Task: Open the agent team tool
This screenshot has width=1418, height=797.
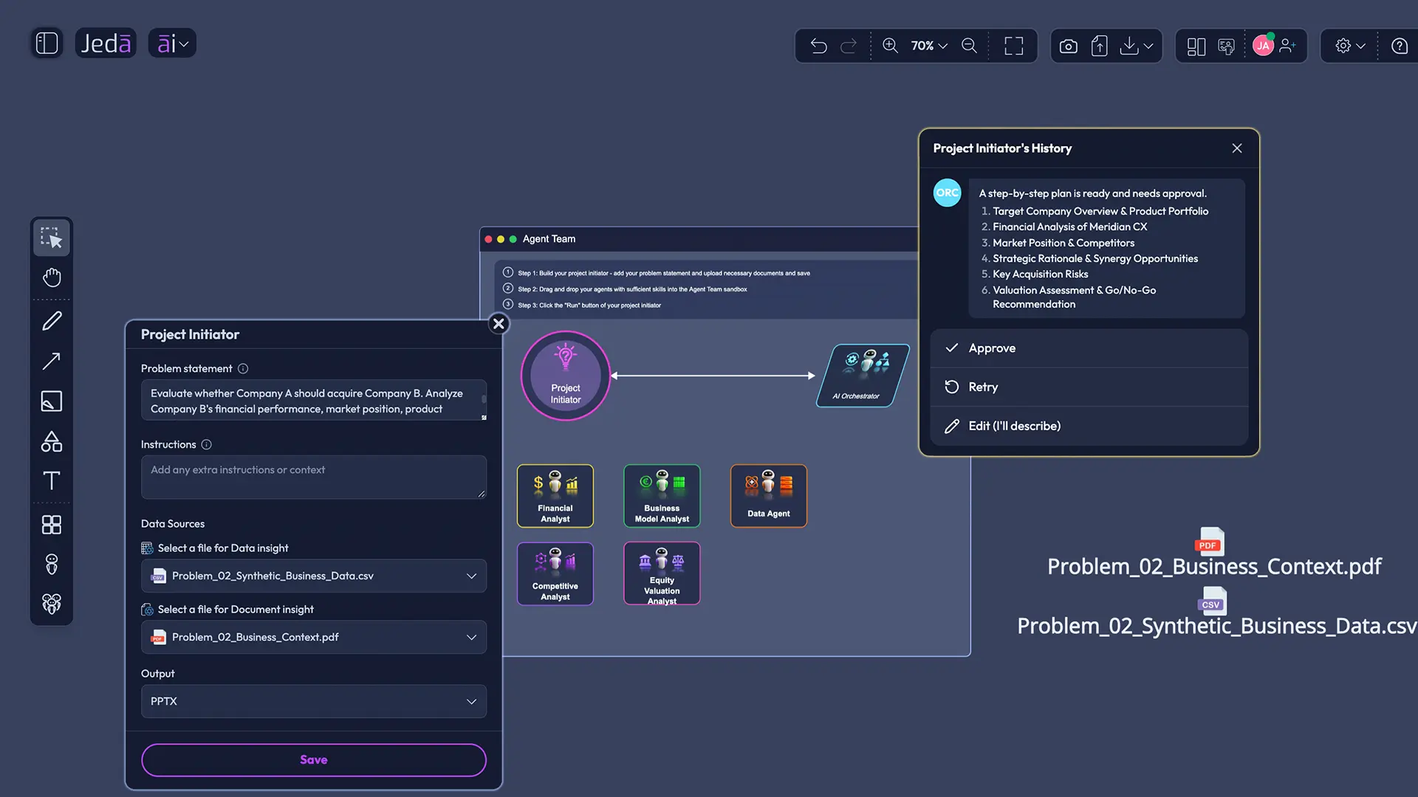Action: tap(51, 604)
